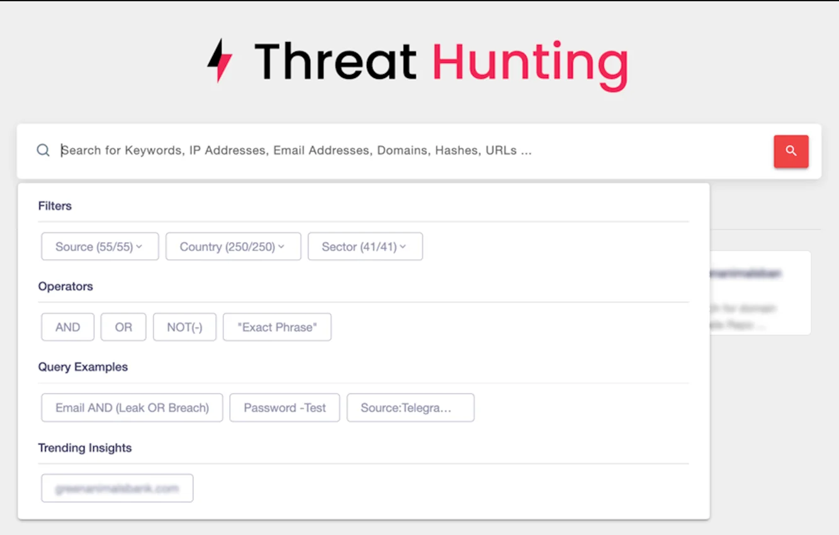Viewport: 839px width, 535px height.
Task: Open the Sector (41/41) filter dropdown
Action: pyautogui.click(x=365, y=246)
